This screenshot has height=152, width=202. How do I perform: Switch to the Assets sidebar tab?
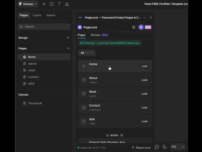(51, 15)
